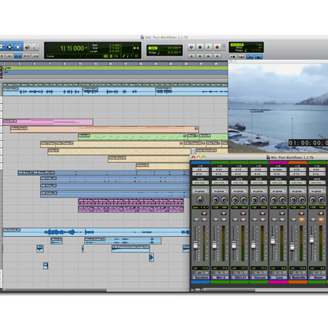Image resolution: width=328 pixels, height=328 pixels.
Task: Open Boom channel 'auto read' selector
Action: point(317,182)
